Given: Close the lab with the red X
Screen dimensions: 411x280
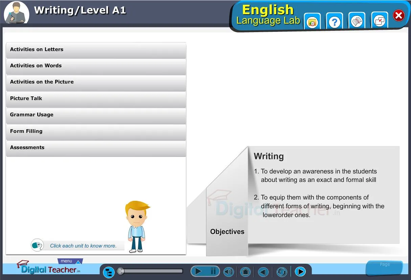Looking at the screenshot, I should pyautogui.click(x=399, y=16).
